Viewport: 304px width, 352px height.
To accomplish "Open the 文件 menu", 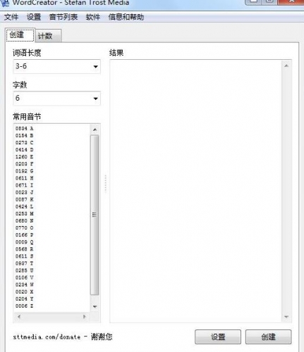I will coord(11,17).
